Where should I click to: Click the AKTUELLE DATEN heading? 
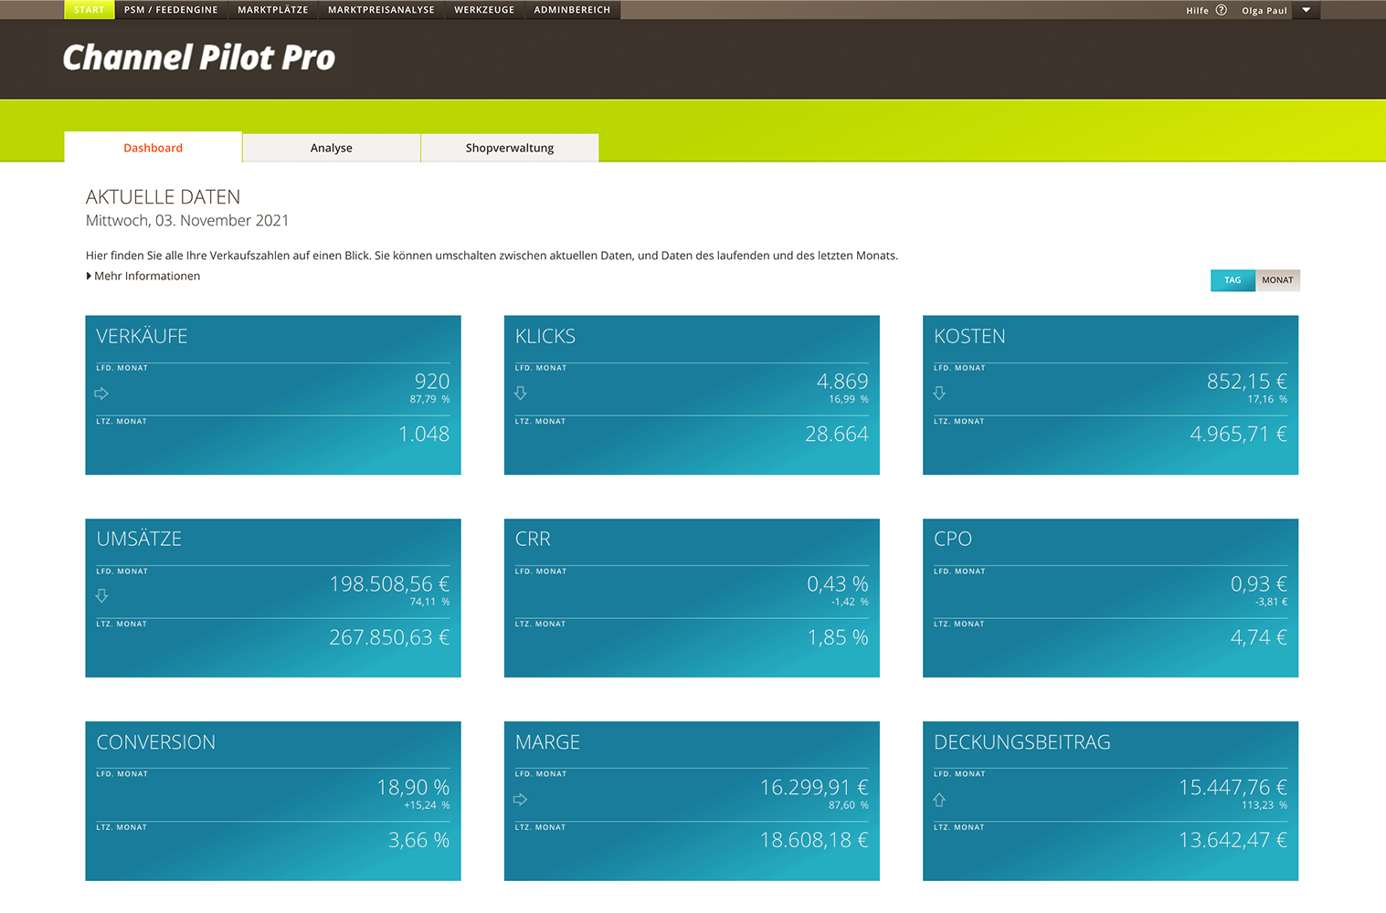click(163, 197)
